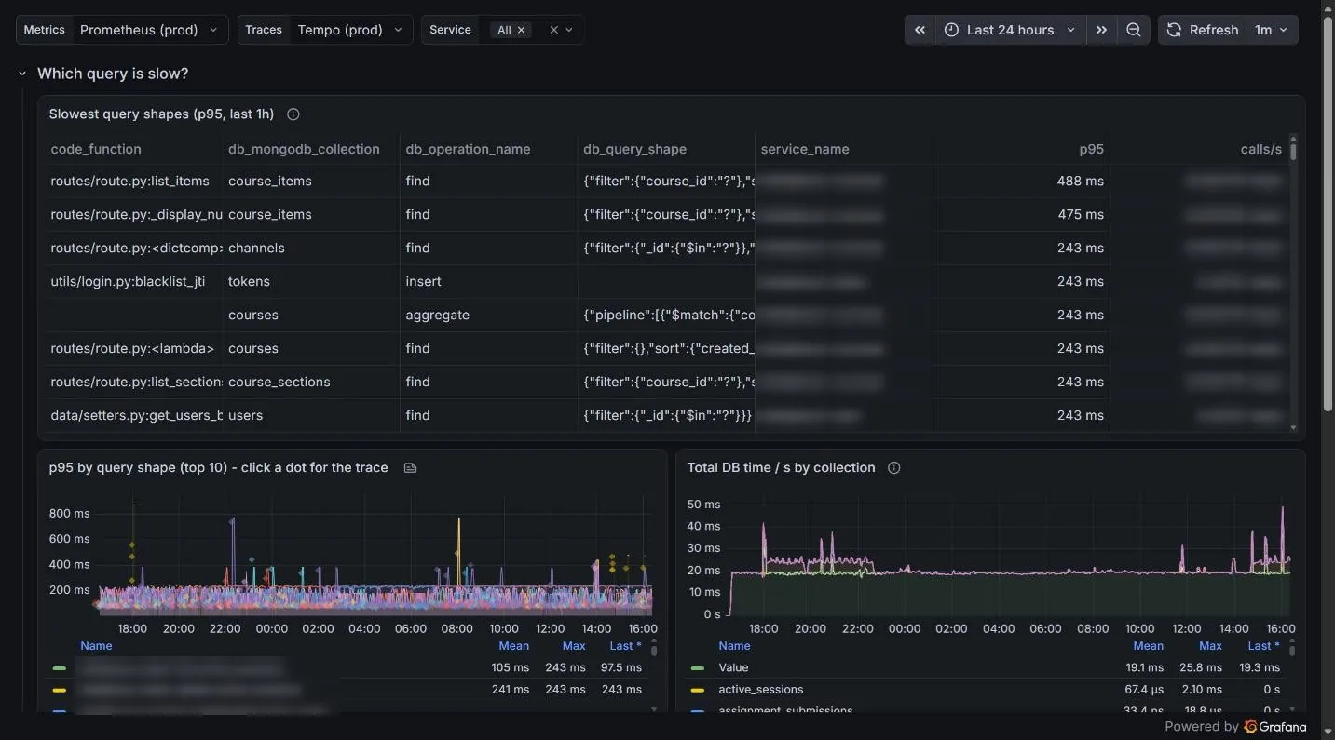The width and height of the screenshot is (1335, 740).
Task: Collapse the Which query is slow row
Action: [x=22, y=74]
